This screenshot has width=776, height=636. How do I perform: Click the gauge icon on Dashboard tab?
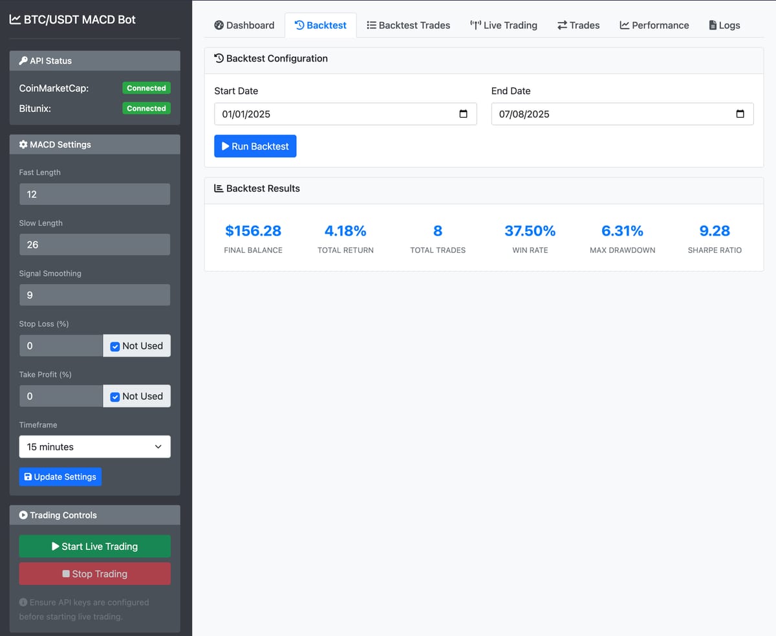click(219, 25)
